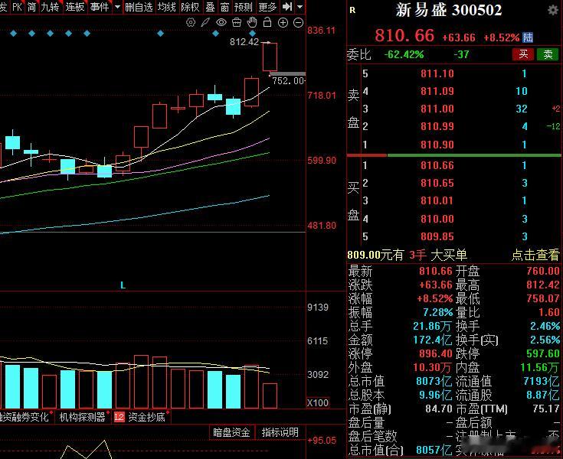Expand the dropdown arrow after 事件

[117, 6]
